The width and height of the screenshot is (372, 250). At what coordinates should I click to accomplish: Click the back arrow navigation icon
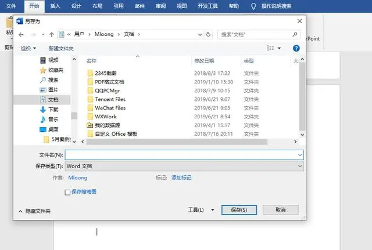[x=21, y=35]
